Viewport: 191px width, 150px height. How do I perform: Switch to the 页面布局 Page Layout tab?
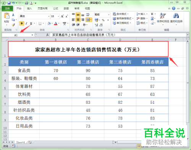point(42,8)
